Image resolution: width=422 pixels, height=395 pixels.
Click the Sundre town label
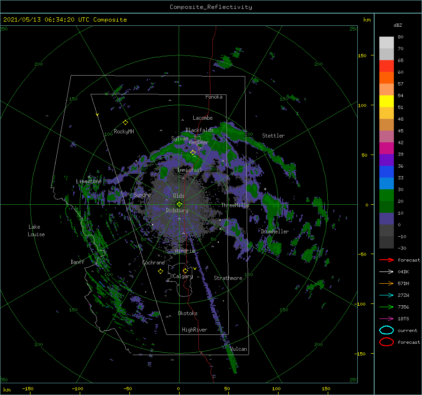tap(143, 194)
